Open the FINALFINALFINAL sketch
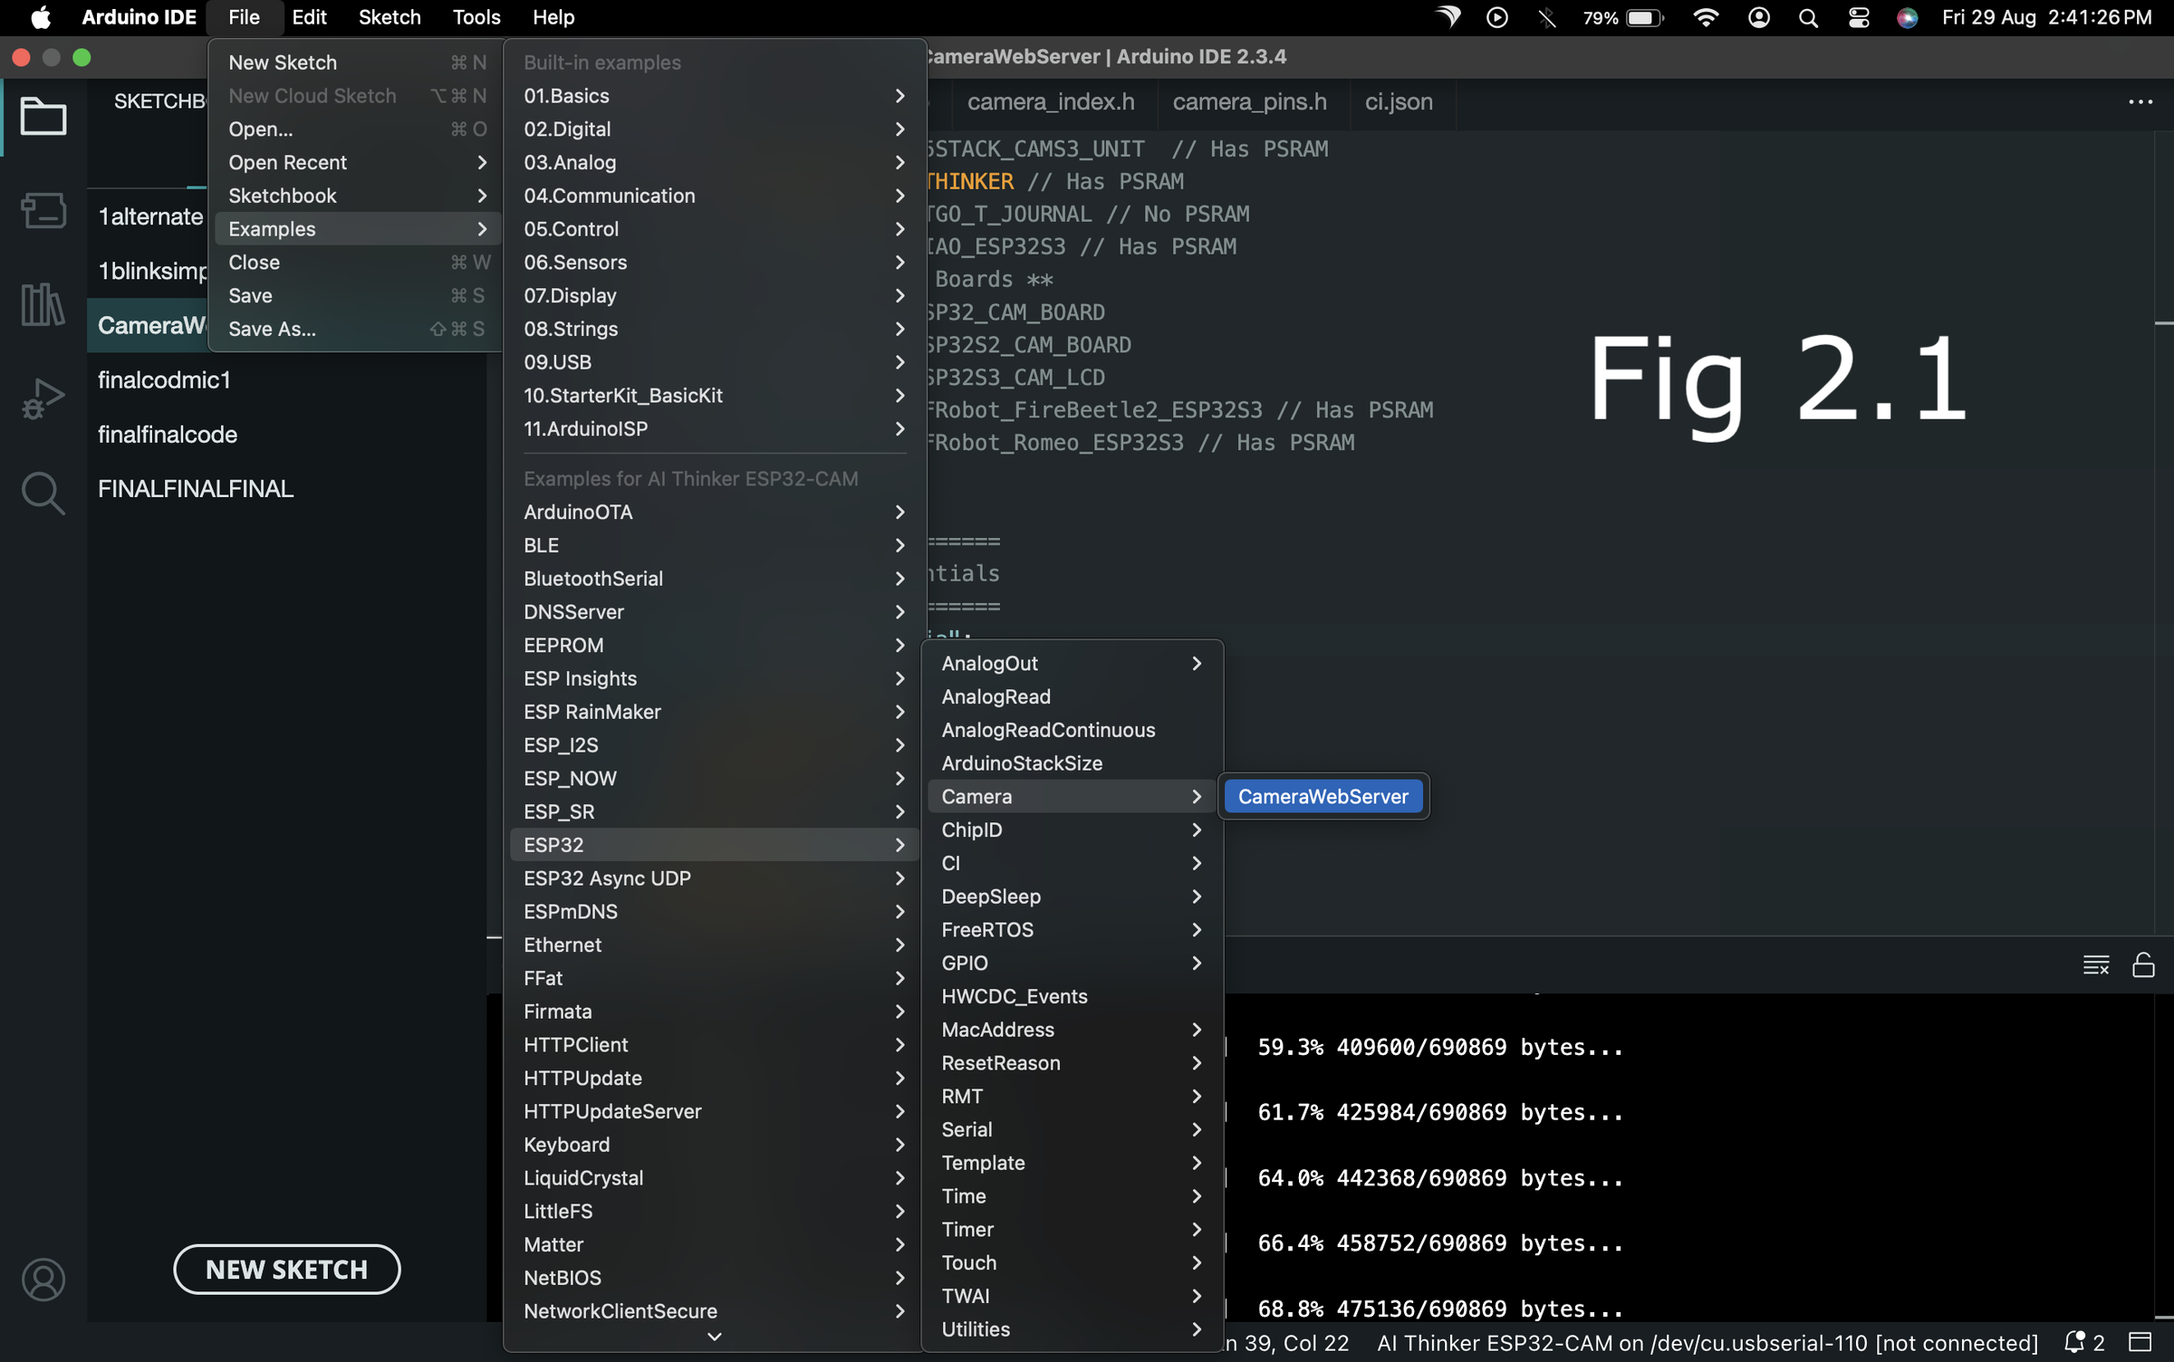This screenshot has height=1362, width=2174. (x=196, y=489)
